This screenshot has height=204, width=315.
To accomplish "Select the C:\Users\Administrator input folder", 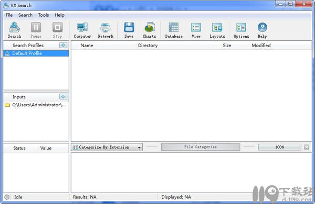I will [36, 105].
